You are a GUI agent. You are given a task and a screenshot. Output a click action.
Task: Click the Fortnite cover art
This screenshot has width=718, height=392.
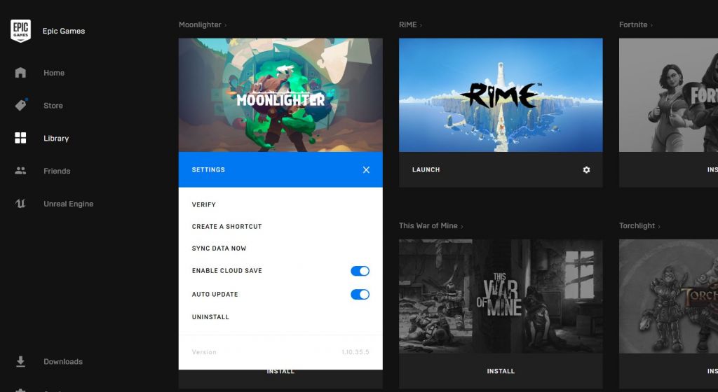[x=668, y=95]
